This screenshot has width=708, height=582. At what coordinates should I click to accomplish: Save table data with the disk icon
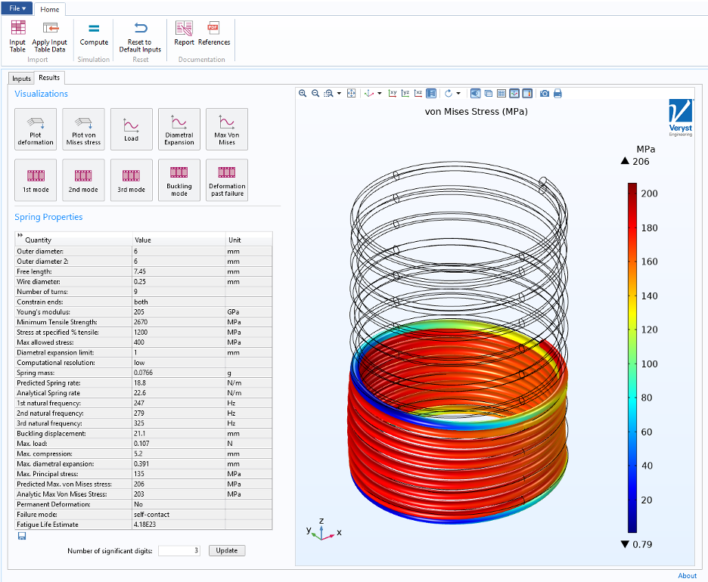pyautogui.click(x=21, y=536)
